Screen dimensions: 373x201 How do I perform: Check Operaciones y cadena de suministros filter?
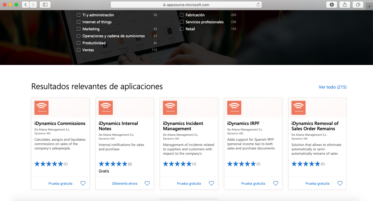79,36
